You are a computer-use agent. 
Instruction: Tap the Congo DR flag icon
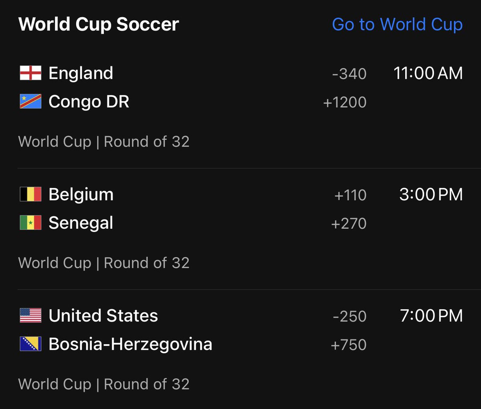[30, 102]
